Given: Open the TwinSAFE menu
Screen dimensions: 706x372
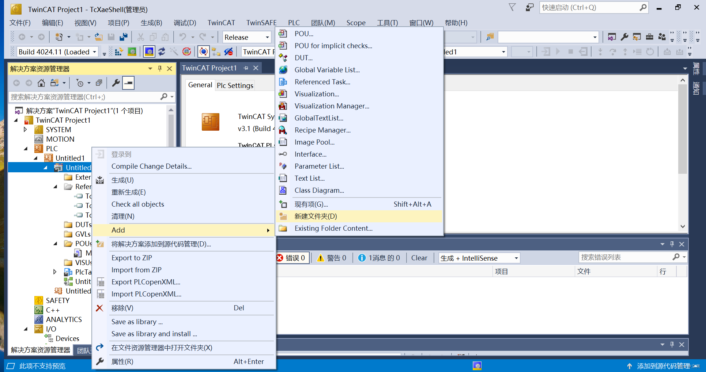Looking at the screenshot, I should pyautogui.click(x=261, y=23).
